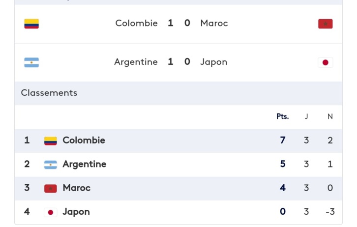
Task: Sort standings by Pts. column header
Action: click(282, 116)
